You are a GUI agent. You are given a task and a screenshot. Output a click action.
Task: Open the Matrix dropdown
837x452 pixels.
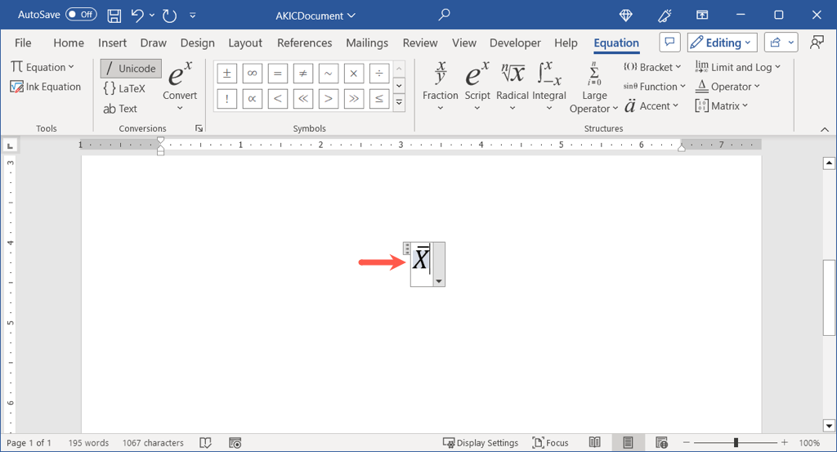721,105
